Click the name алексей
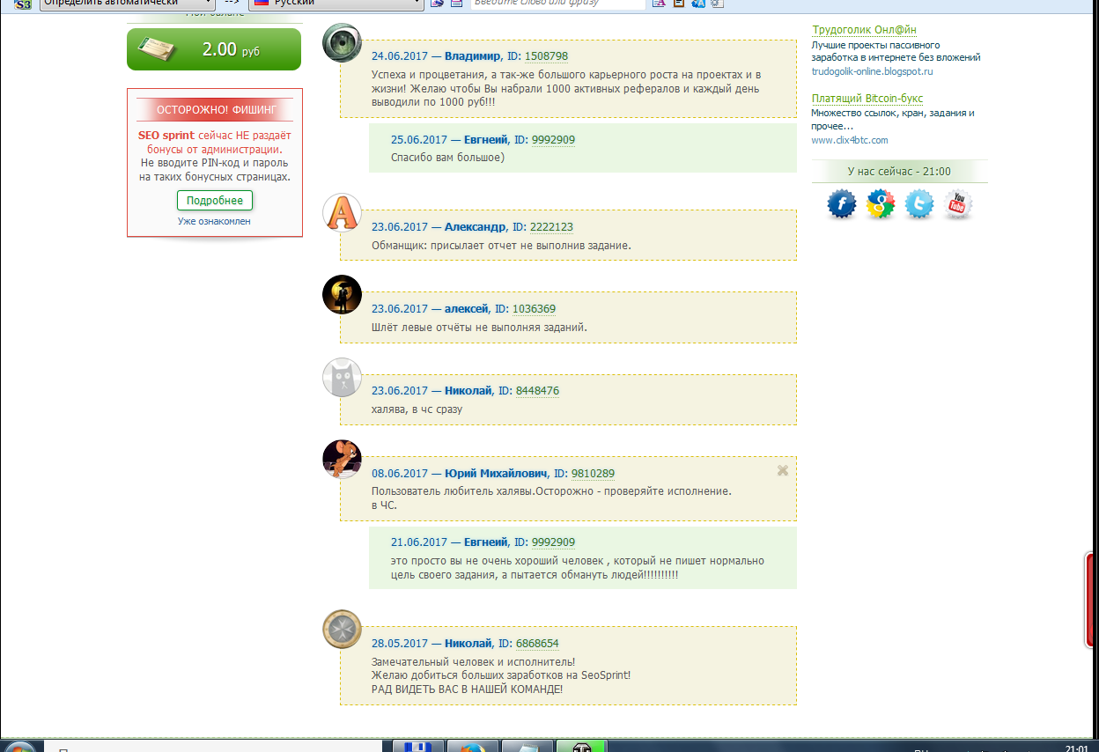The height and width of the screenshot is (752, 1099). [x=467, y=309]
